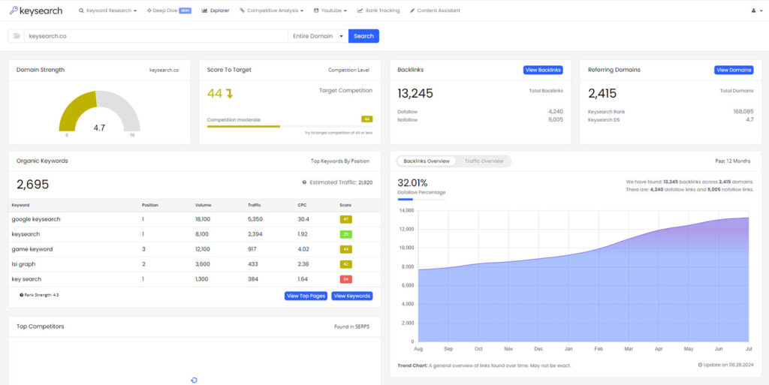Switch to the Traffic Overview tab
The width and height of the screenshot is (769, 385).
click(x=484, y=161)
